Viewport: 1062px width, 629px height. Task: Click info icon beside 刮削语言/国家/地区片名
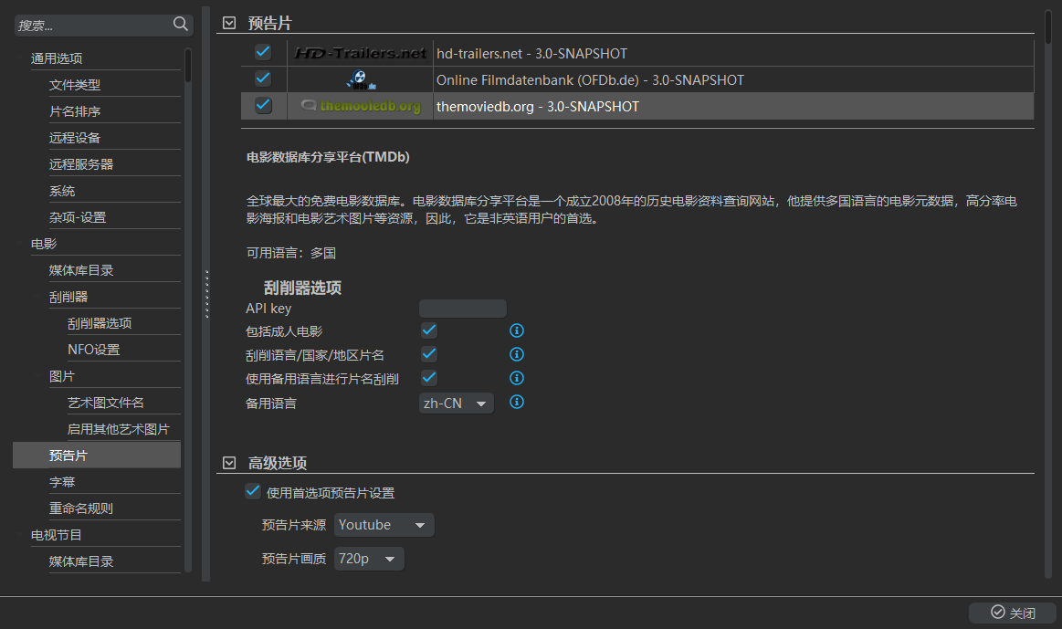[x=516, y=354]
